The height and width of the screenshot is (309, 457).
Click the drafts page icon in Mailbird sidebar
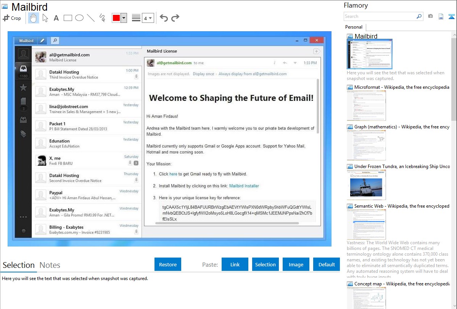23,101
